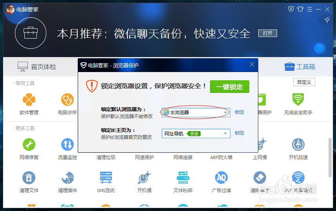Click the sparkle star icon below close button
Screen dimensions: 336x211
[x=327, y=20]
